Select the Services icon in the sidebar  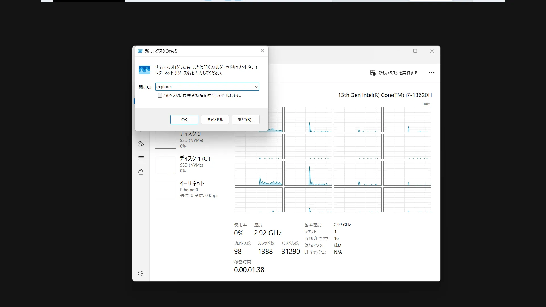[x=141, y=172]
